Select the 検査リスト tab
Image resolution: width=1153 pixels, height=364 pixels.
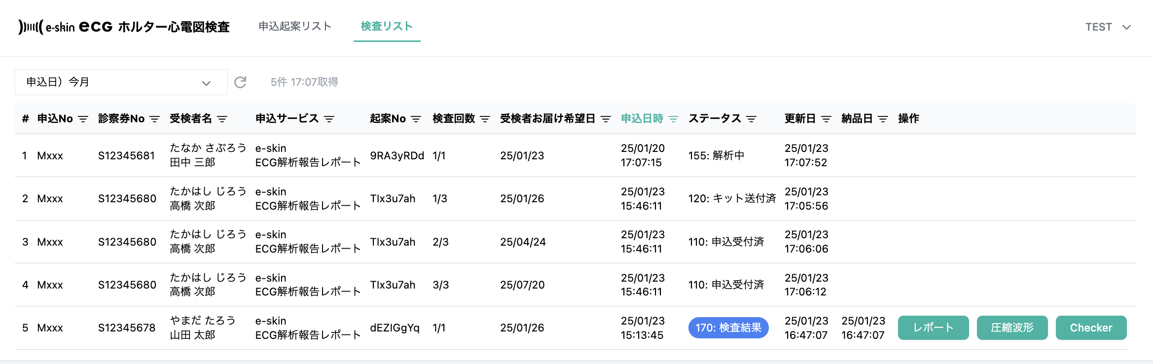pyautogui.click(x=387, y=26)
